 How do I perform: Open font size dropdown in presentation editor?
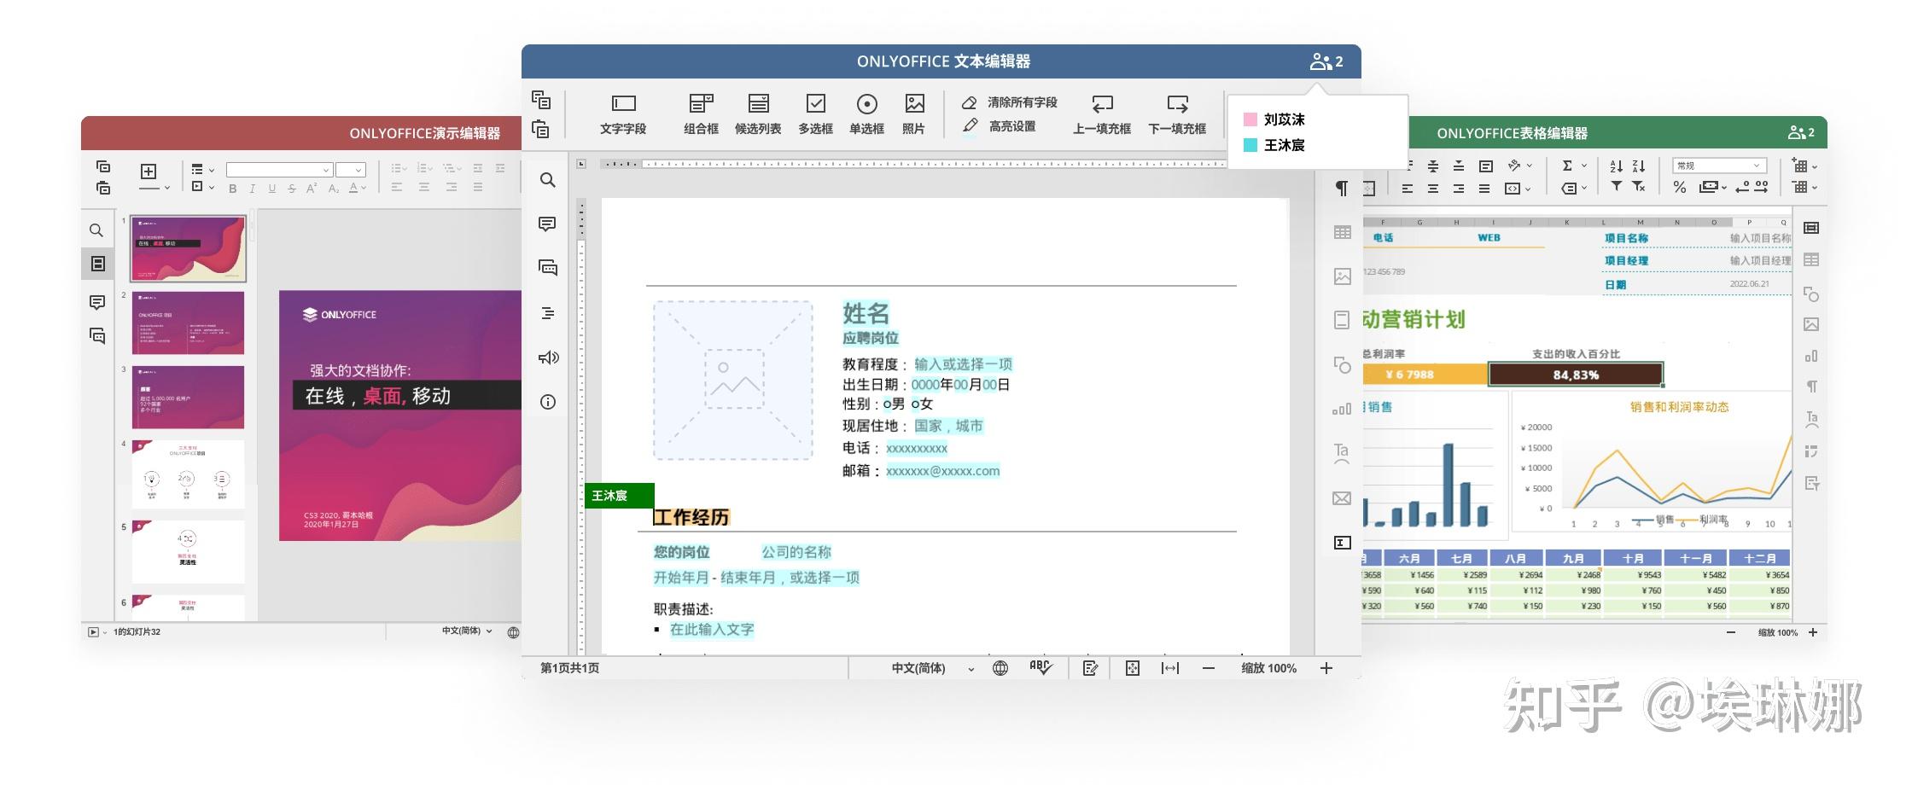click(x=351, y=170)
